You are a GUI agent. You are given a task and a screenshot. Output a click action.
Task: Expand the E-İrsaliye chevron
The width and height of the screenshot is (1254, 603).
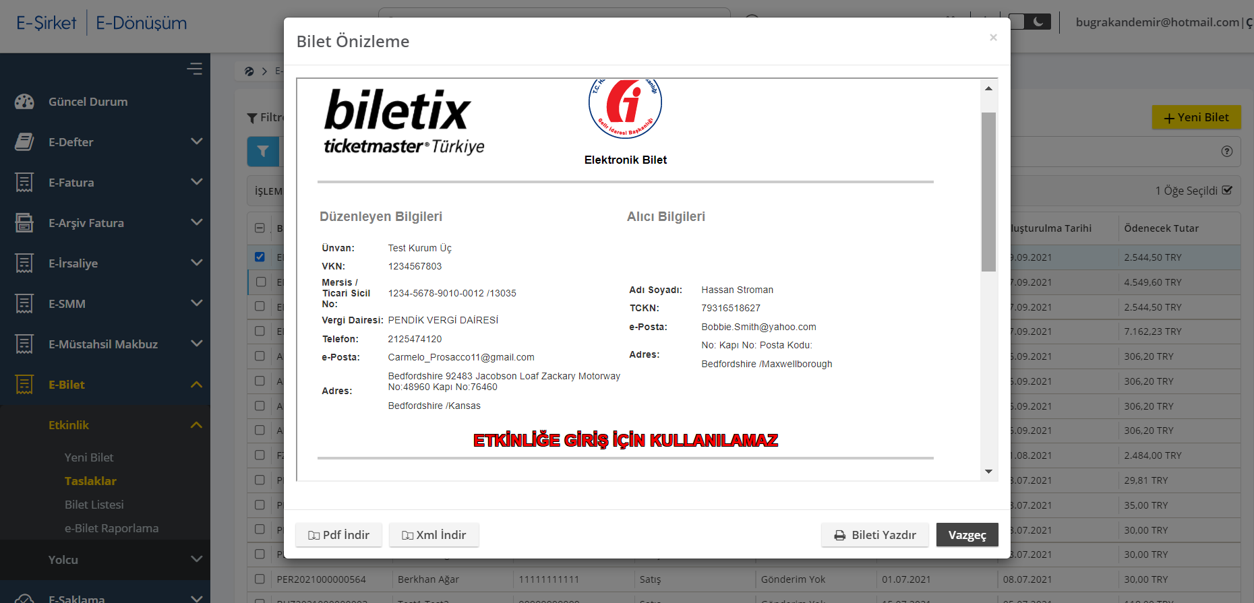coord(196,263)
